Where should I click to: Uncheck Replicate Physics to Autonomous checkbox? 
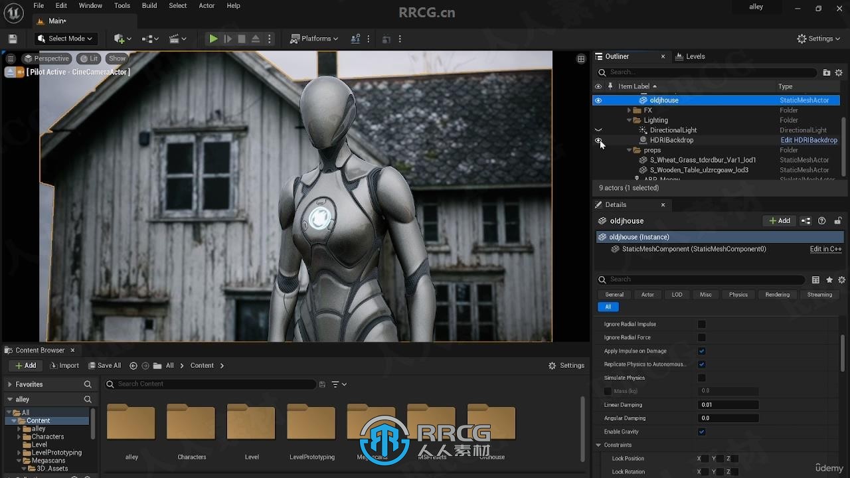coord(701,364)
